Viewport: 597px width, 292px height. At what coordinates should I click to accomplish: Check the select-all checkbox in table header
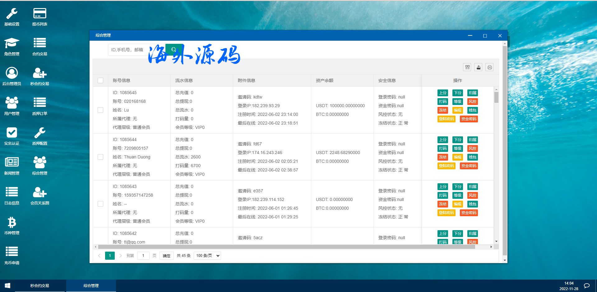[100, 80]
